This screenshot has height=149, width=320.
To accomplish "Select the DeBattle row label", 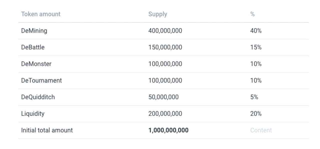I will pyautogui.click(x=33, y=47).
